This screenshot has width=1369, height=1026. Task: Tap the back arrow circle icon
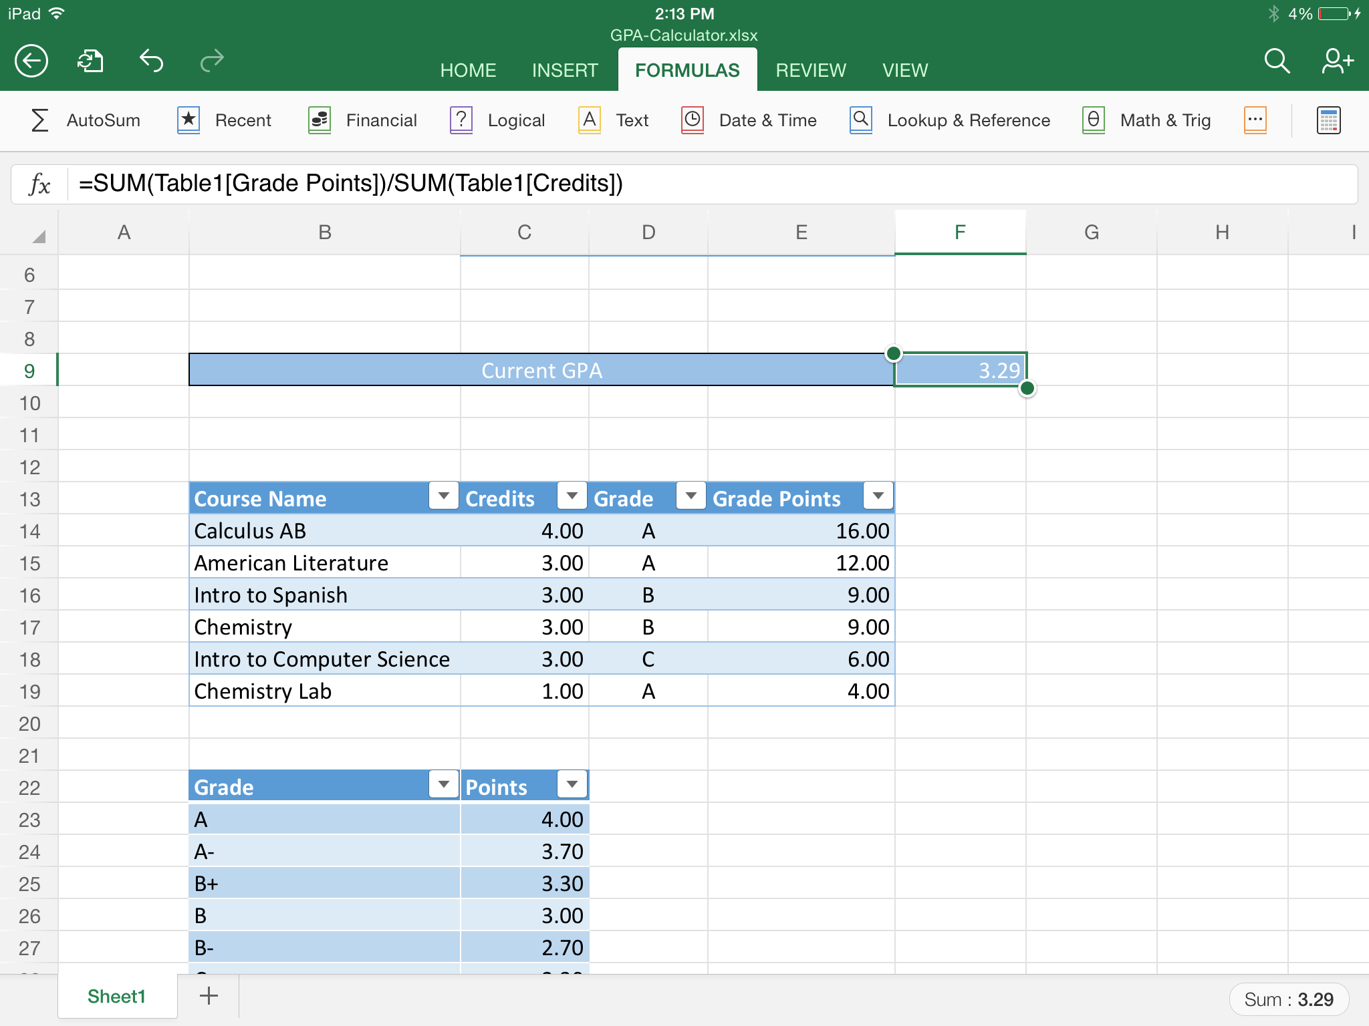pyautogui.click(x=31, y=61)
